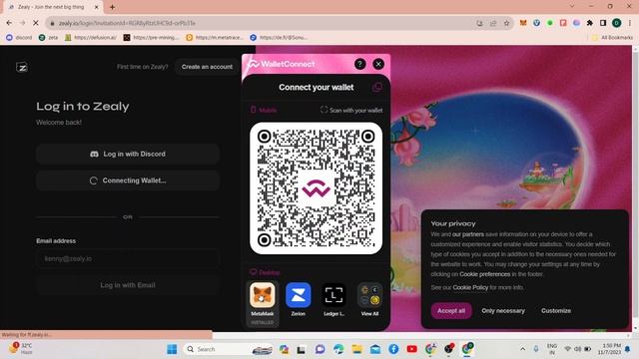Image resolution: width=639 pixels, height=359 pixels.
Task: Click the taskbar Search box
Action: pos(229,349)
